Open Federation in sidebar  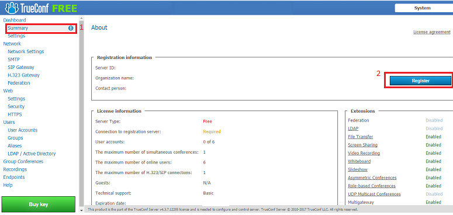(x=19, y=83)
